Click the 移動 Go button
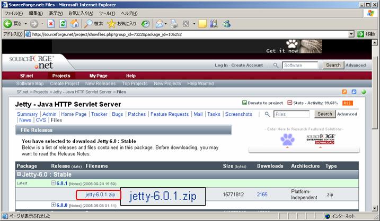This screenshot has height=221, width=380. [366, 34]
